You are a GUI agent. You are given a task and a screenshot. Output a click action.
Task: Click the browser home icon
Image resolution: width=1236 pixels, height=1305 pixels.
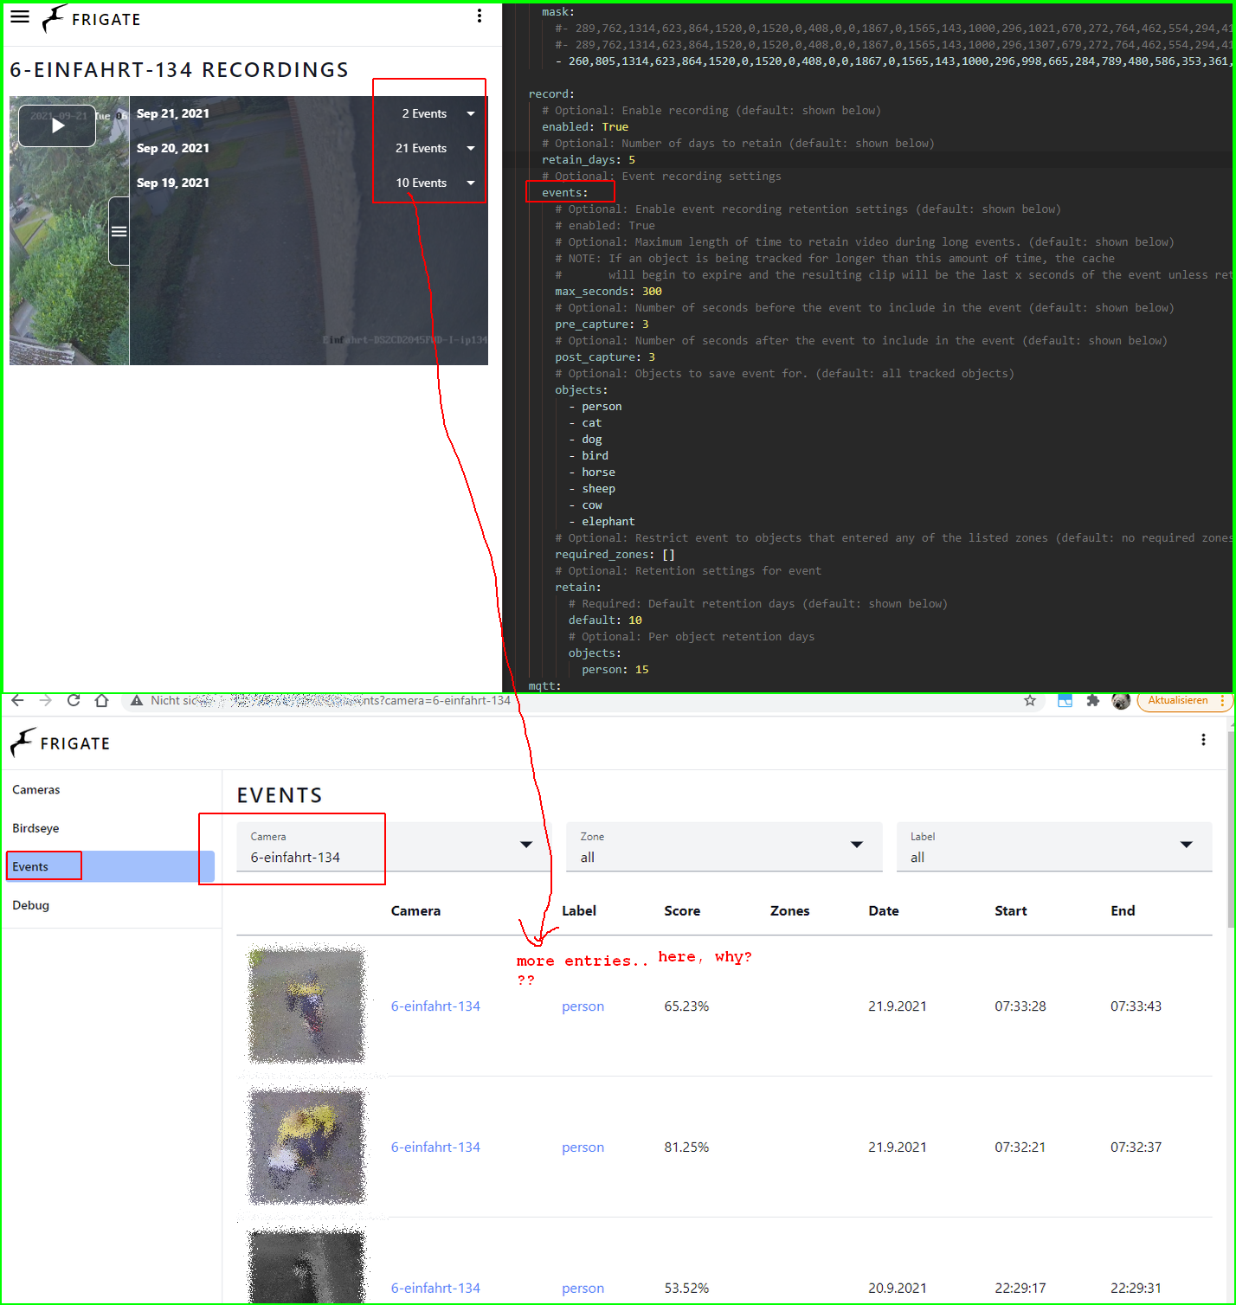[101, 701]
